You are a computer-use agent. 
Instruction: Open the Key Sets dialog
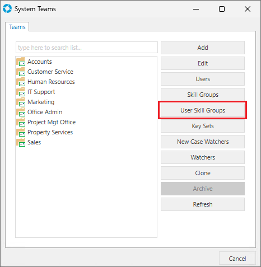point(203,126)
